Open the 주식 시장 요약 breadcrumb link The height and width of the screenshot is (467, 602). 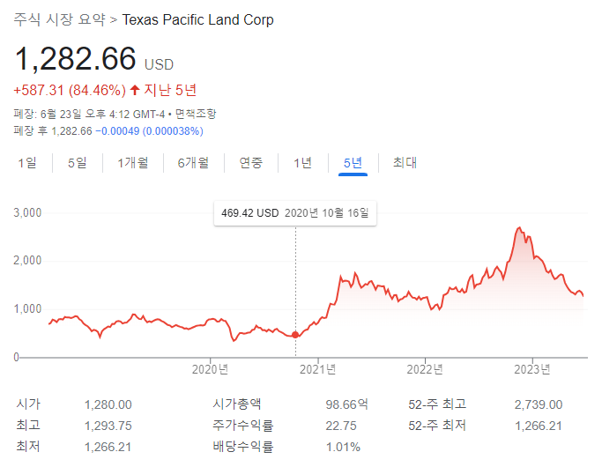pos(60,19)
